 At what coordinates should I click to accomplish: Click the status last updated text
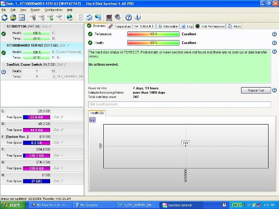36,199
